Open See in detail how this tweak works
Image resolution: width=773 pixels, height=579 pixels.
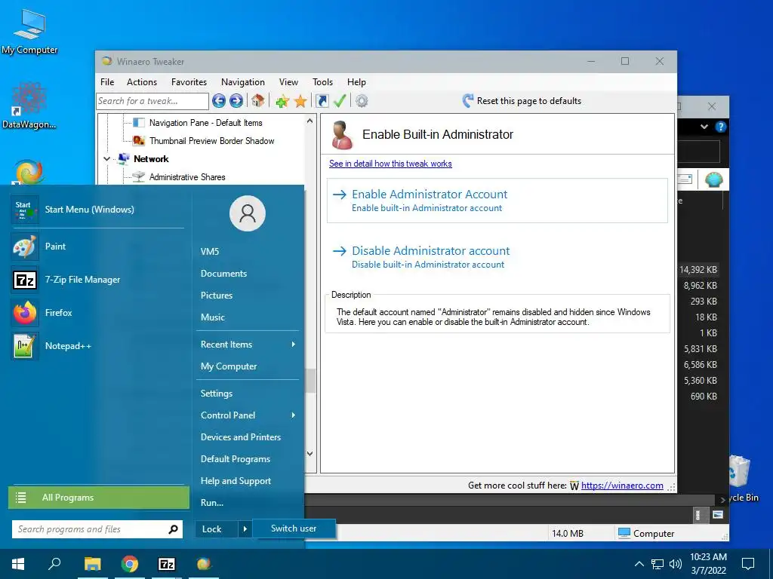[390, 164]
